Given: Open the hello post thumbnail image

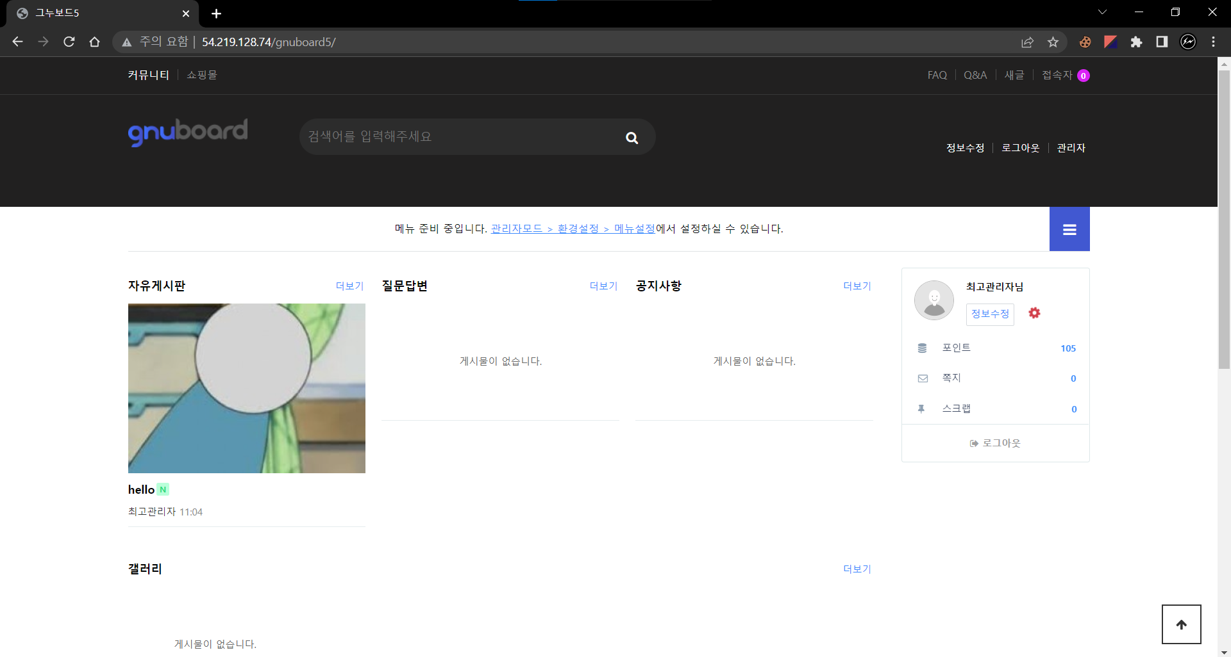Looking at the screenshot, I should coord(247,388).
